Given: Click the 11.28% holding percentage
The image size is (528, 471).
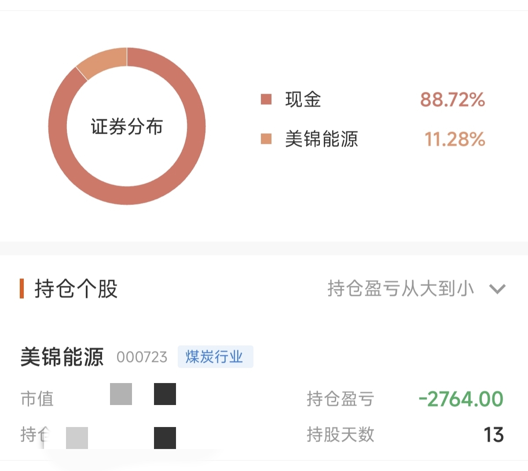Looking at the screenshot, I should [x=455, y=139].
